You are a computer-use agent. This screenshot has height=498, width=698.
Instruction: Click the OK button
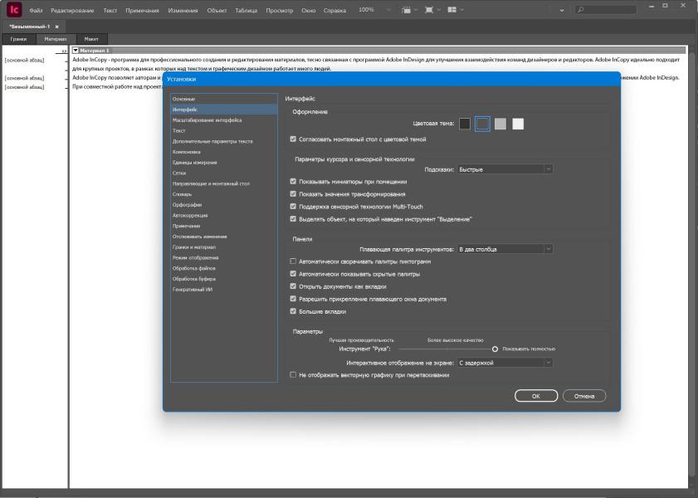click(x=536, y=397)
